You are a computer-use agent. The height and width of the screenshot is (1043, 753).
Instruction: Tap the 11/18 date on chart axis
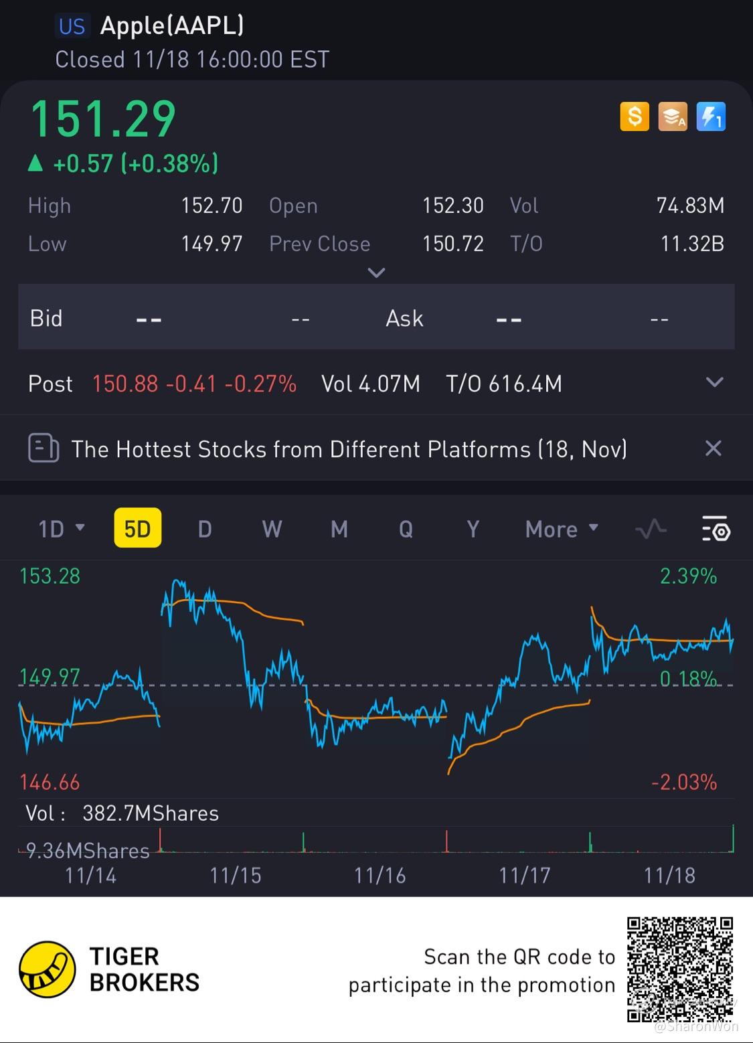pos(669,876)
